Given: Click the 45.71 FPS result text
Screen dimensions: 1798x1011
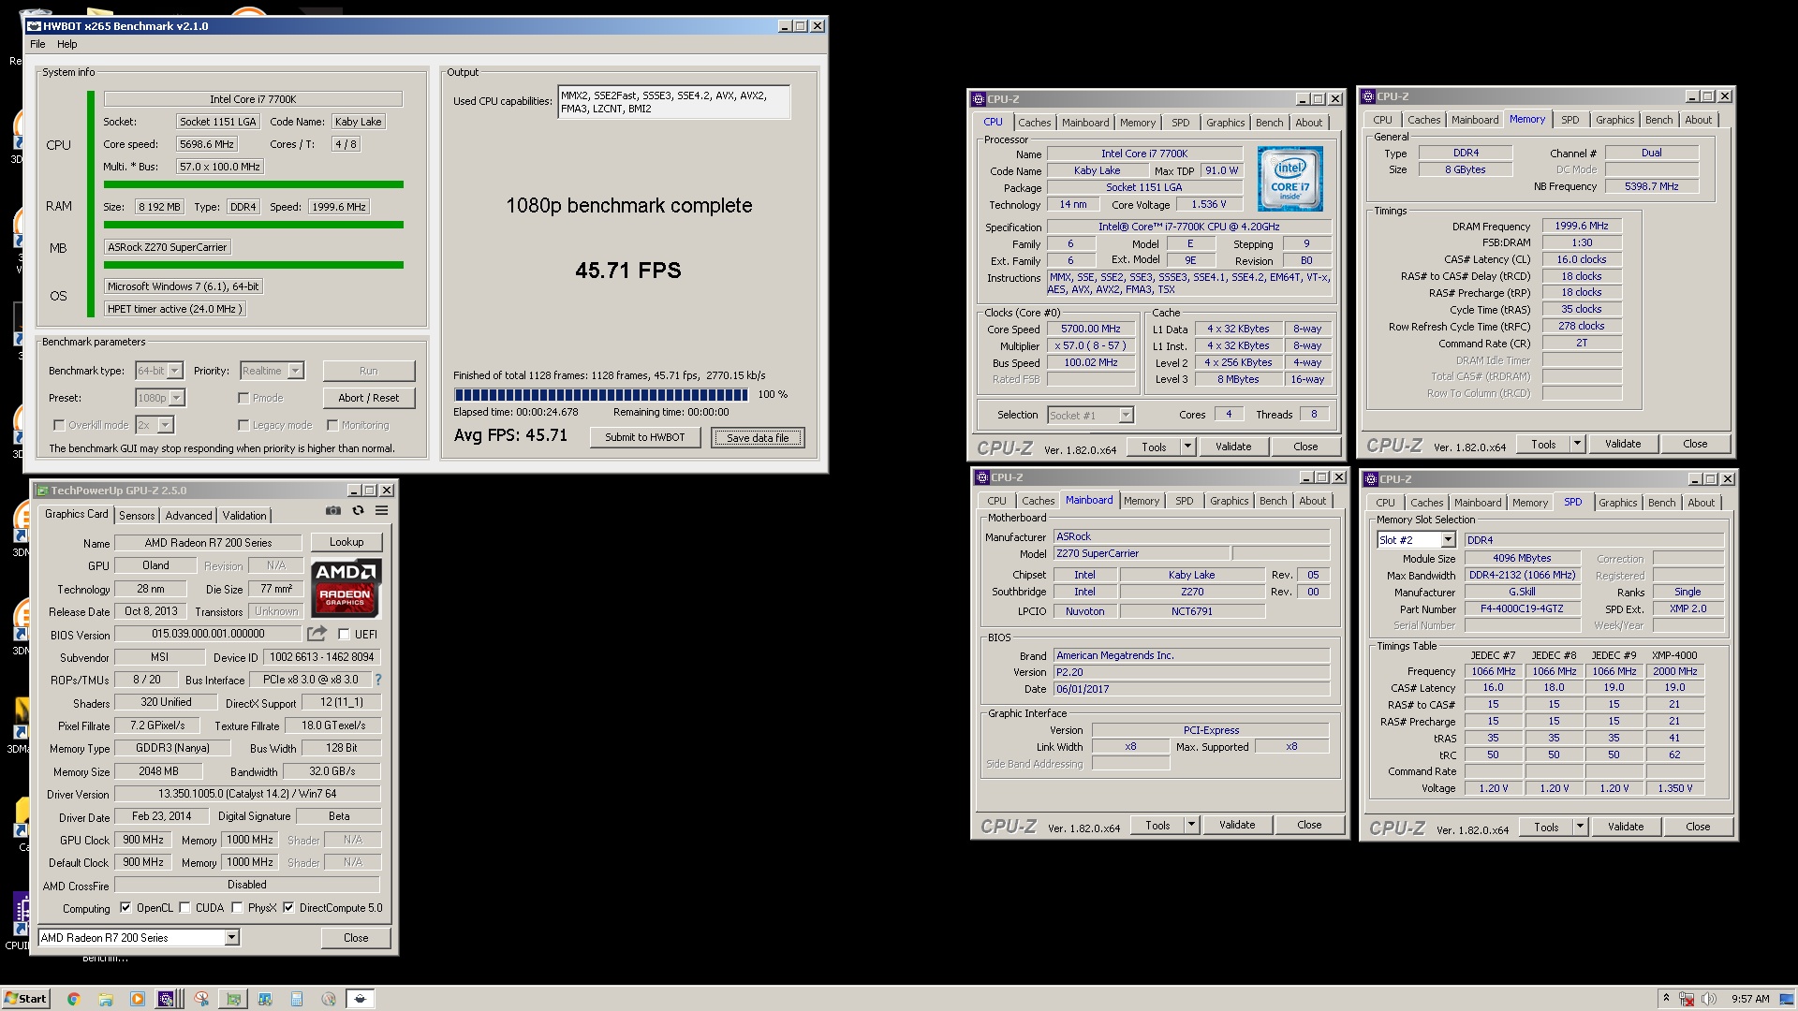Looking at the screenshot, I should coord(628,271).
